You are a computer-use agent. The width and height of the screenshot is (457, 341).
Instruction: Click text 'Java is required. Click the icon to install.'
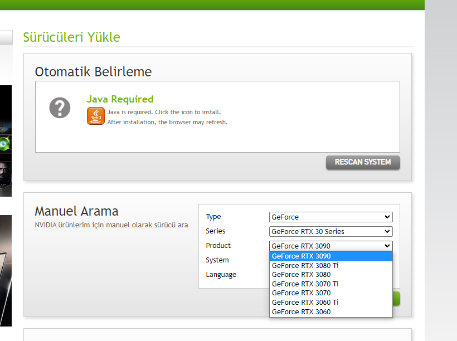pos(164,112)
